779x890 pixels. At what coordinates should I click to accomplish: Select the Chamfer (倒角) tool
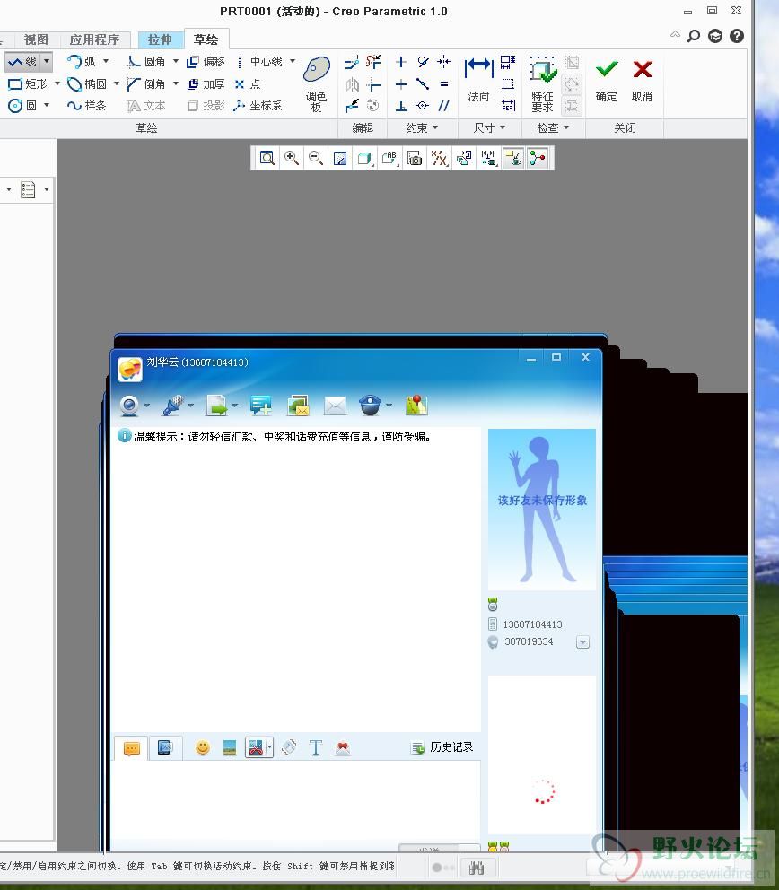click(146, 84)
